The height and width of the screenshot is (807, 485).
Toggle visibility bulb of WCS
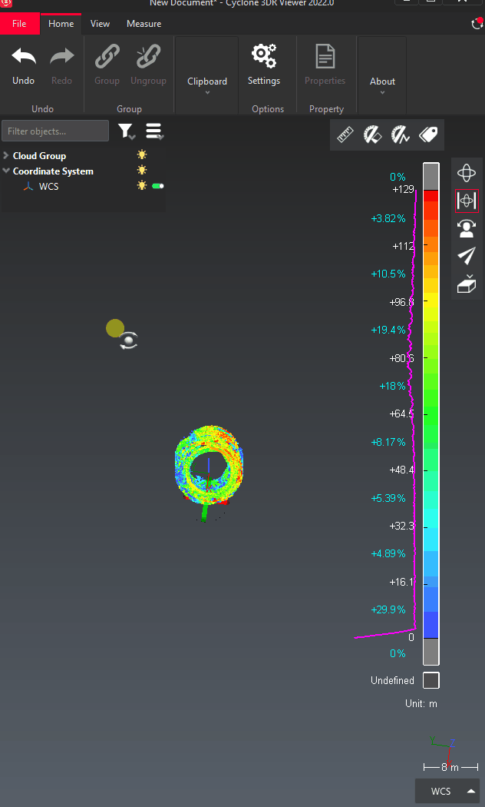(x=142, y=186)
